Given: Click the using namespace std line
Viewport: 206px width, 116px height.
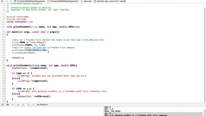Looking at the screenshot, I should 20,22.
